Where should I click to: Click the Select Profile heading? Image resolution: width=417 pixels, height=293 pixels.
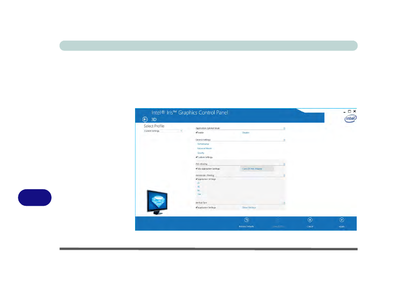[x=154, y=126]
